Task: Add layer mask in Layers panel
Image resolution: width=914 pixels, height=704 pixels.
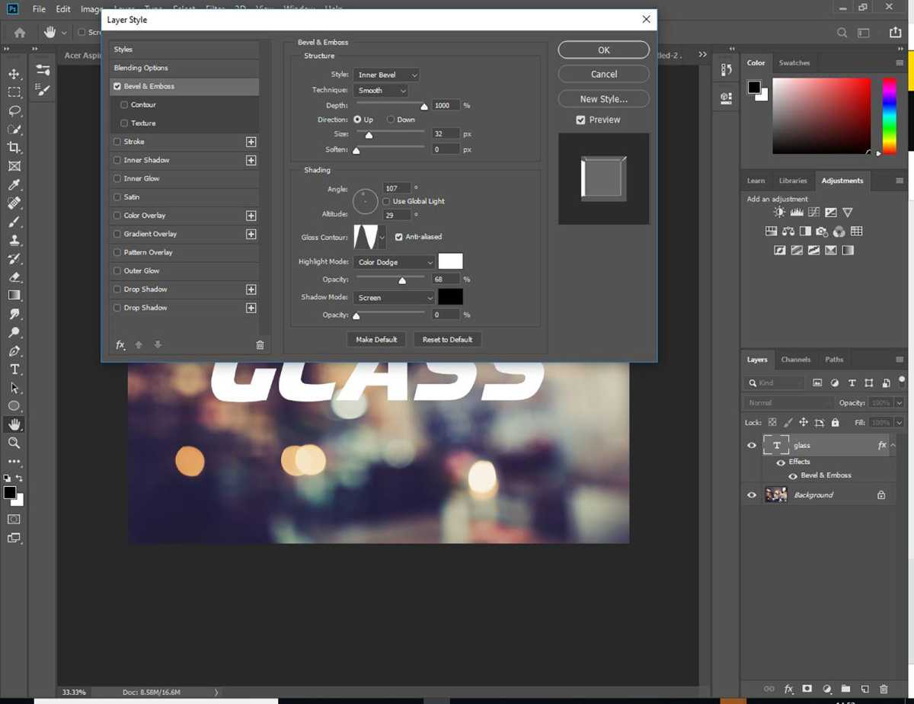Action: pyautogui.click(x=807, y=689)
